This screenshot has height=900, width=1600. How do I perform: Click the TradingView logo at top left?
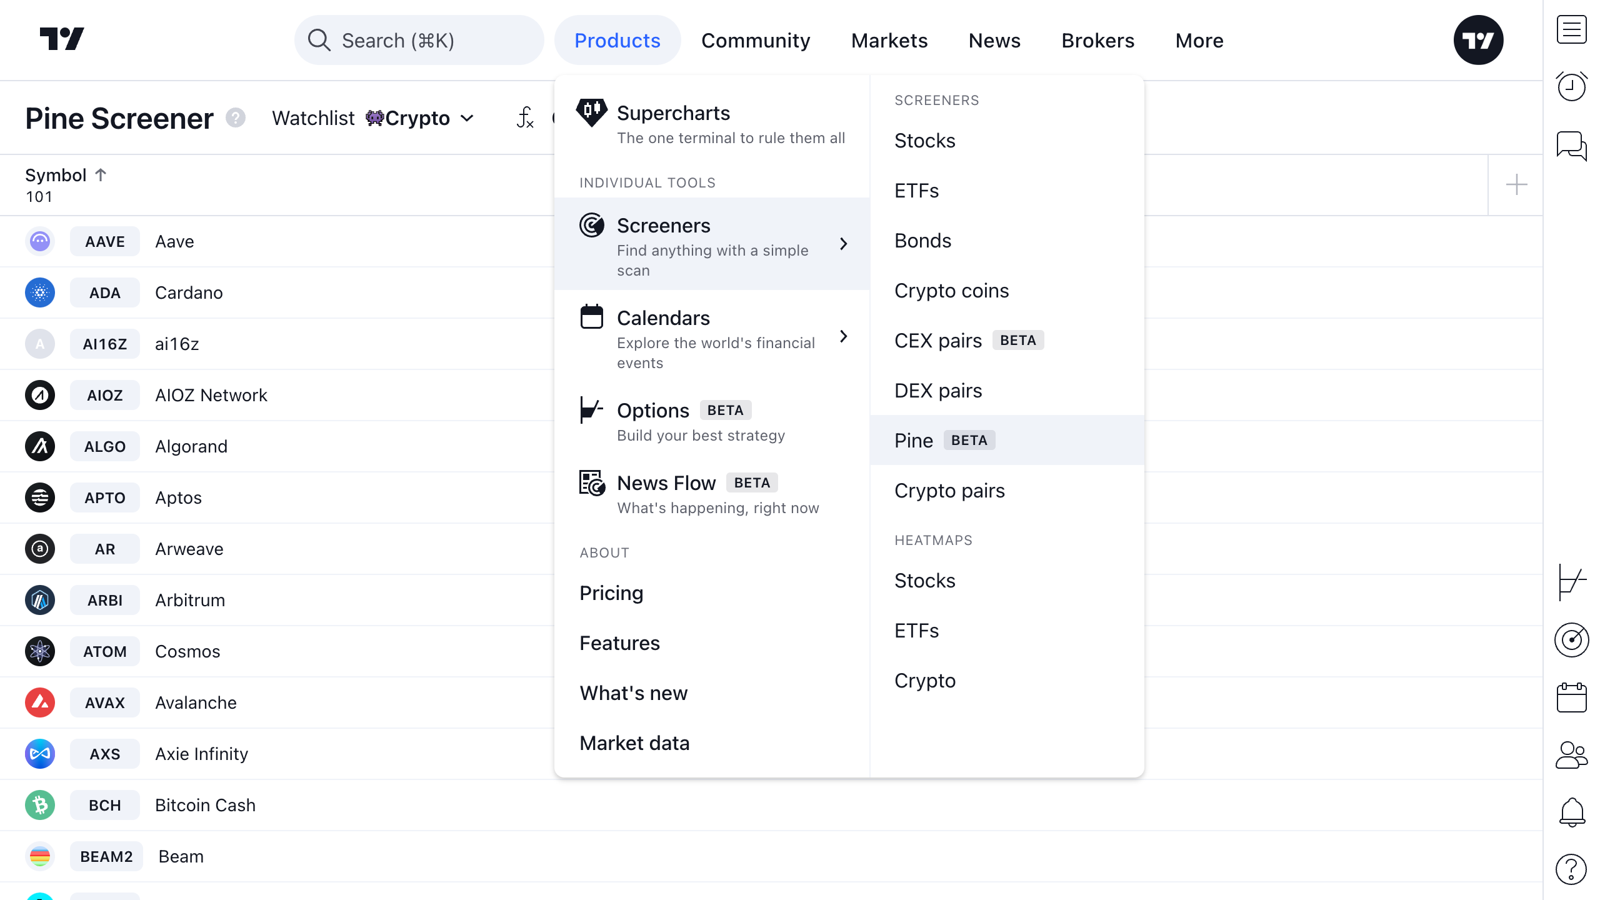(62, 39)
